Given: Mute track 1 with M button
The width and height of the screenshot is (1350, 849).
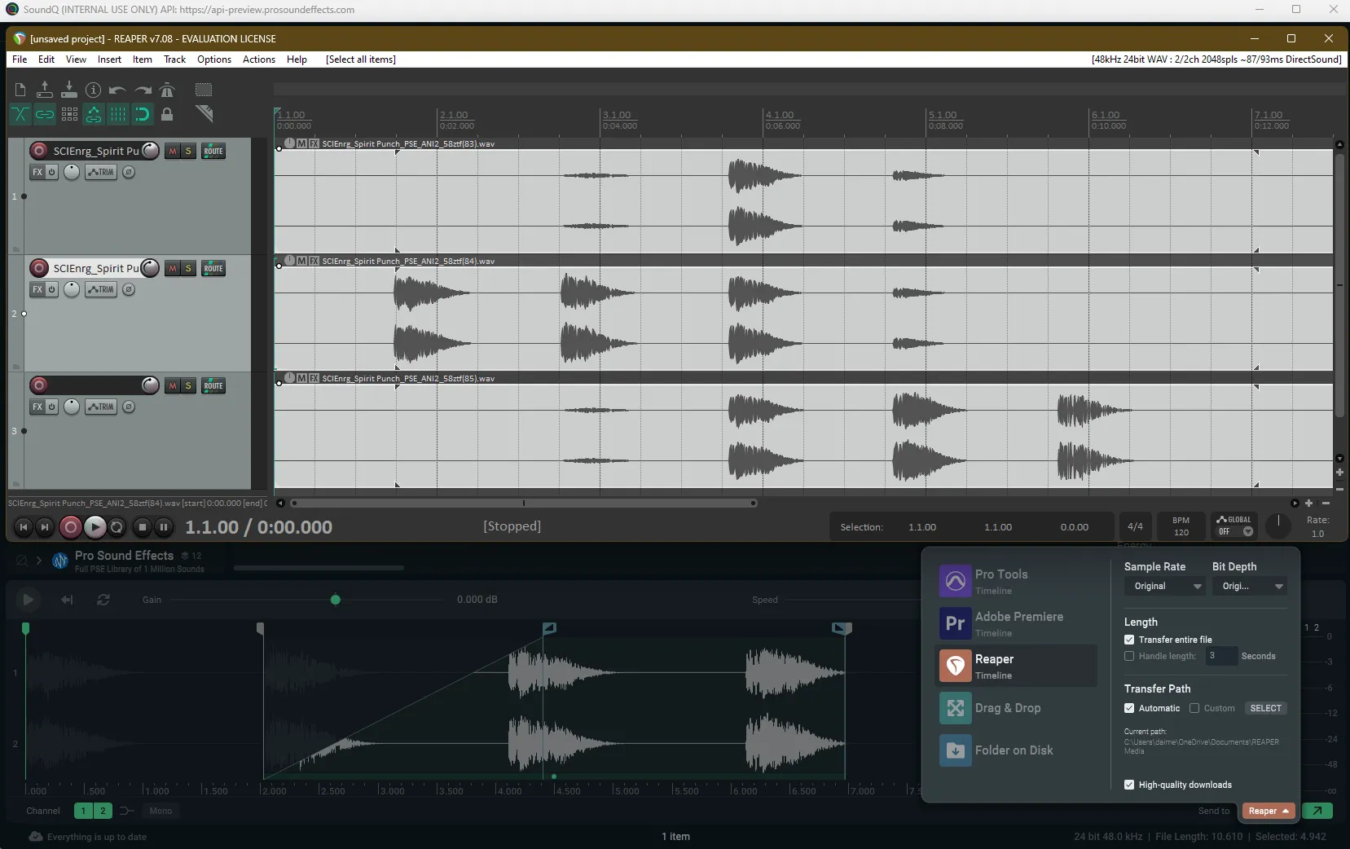Looking at the screenshot, I should click(x=172, y=151).
